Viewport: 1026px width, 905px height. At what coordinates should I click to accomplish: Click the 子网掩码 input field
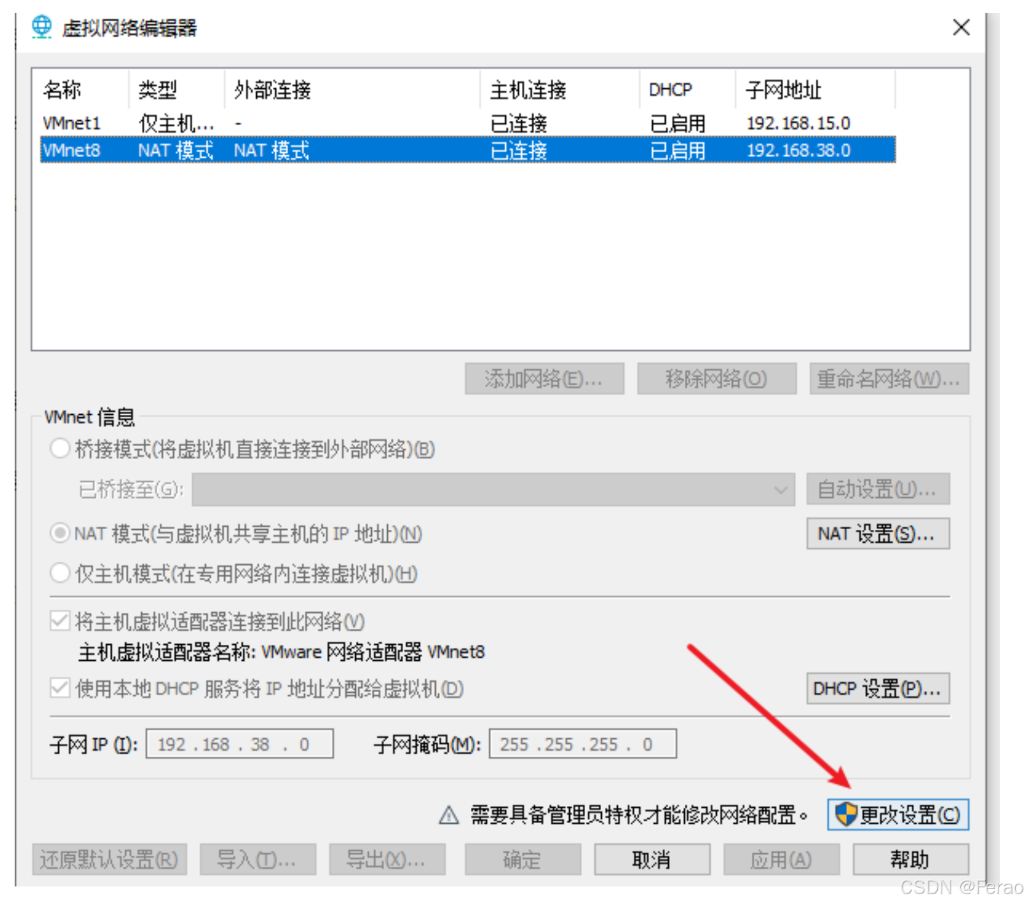coord(583,744)
